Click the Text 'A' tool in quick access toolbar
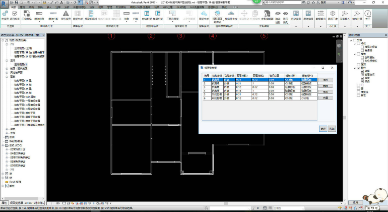The height and width of the screenshot is (212, 388). pos(61,3)
